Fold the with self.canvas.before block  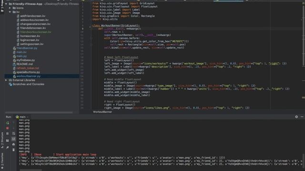tap(91, 38)
